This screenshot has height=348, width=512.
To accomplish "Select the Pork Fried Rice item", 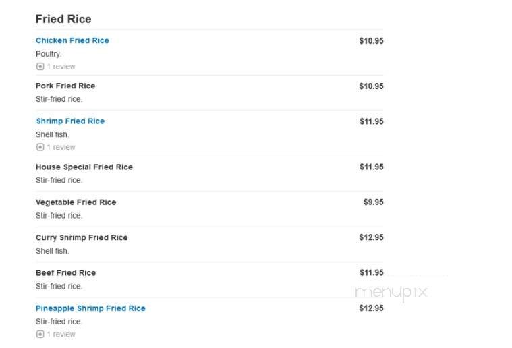I will [65, 86].
